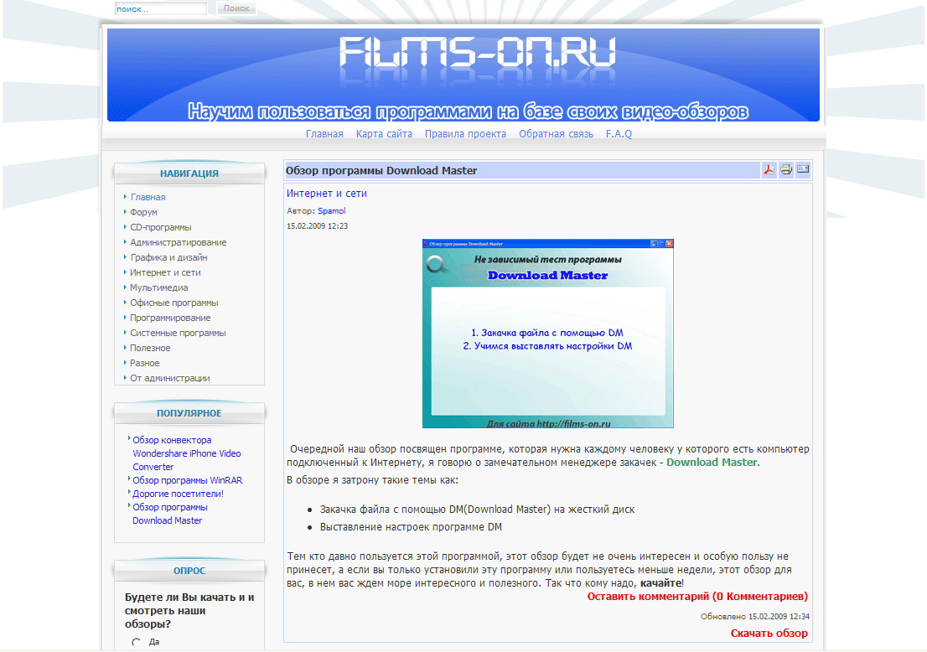The image size is (927, 652).
Task: Open Системные программы category
Action: coord(178,333)
